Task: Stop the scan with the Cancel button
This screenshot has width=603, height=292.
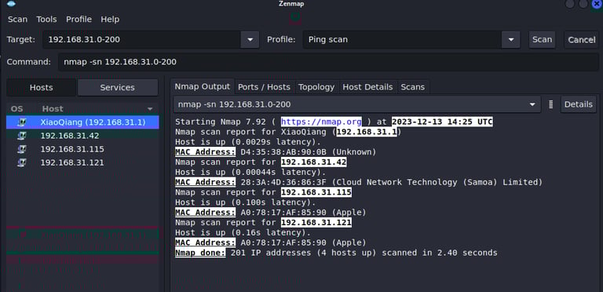Action: point(582,39)
